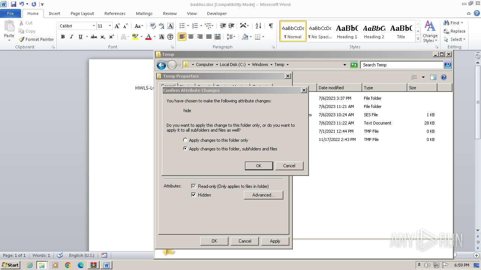
Task: Click refresh icon in Temp explorer address bar
Action: 354,65
